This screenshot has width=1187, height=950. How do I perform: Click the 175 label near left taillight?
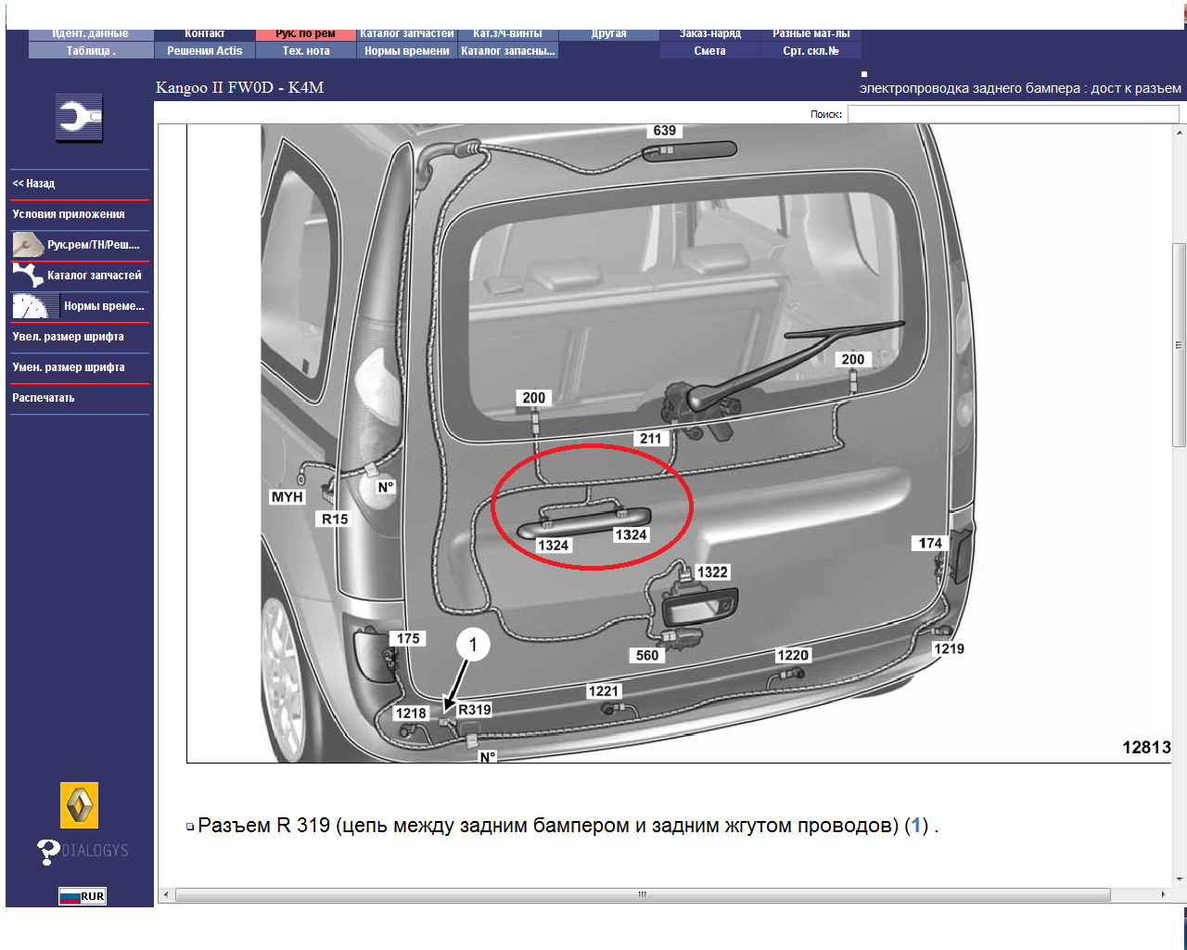click(408, 638)
